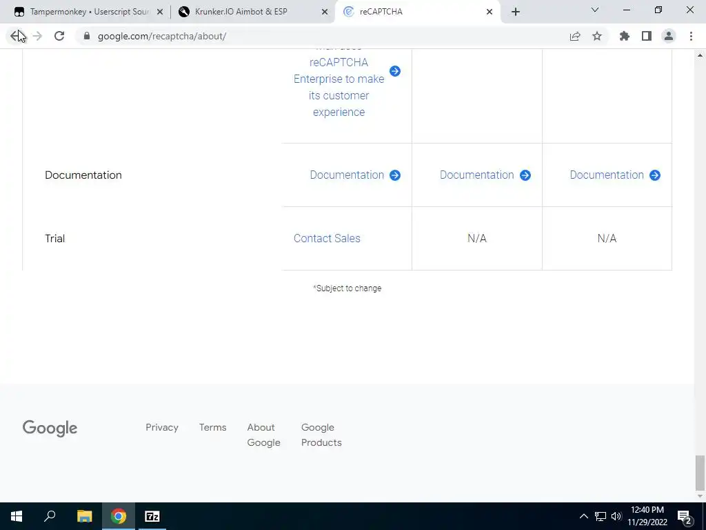Open Documentation link in first column

(347, 175)
